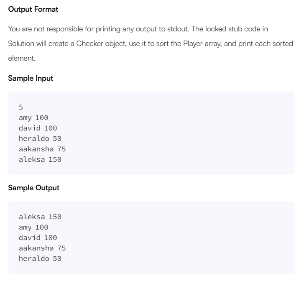The image size is (304, 281).
Task: Click 'david 100' line in sample output
Action: [x=38, y=238]
